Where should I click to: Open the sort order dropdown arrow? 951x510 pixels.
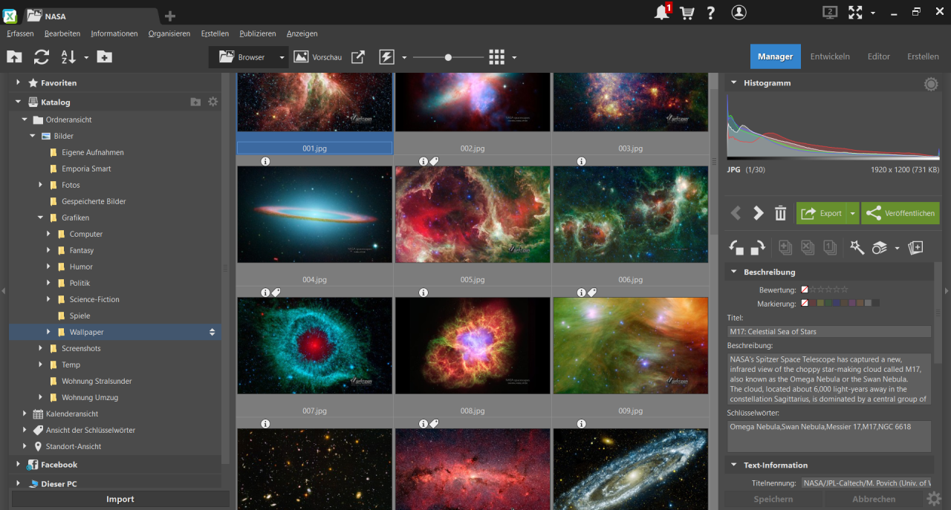click(x=86, y=57)
